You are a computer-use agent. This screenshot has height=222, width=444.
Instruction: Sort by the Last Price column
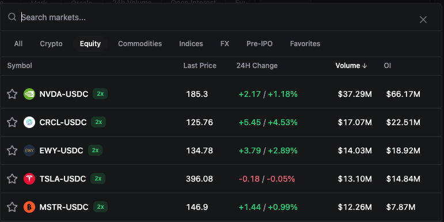(x=200, y=66)
